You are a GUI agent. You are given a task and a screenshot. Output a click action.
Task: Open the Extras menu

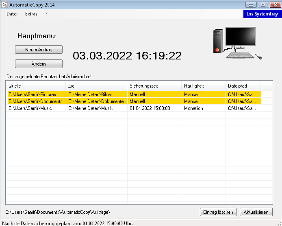[x=31, y=14]
